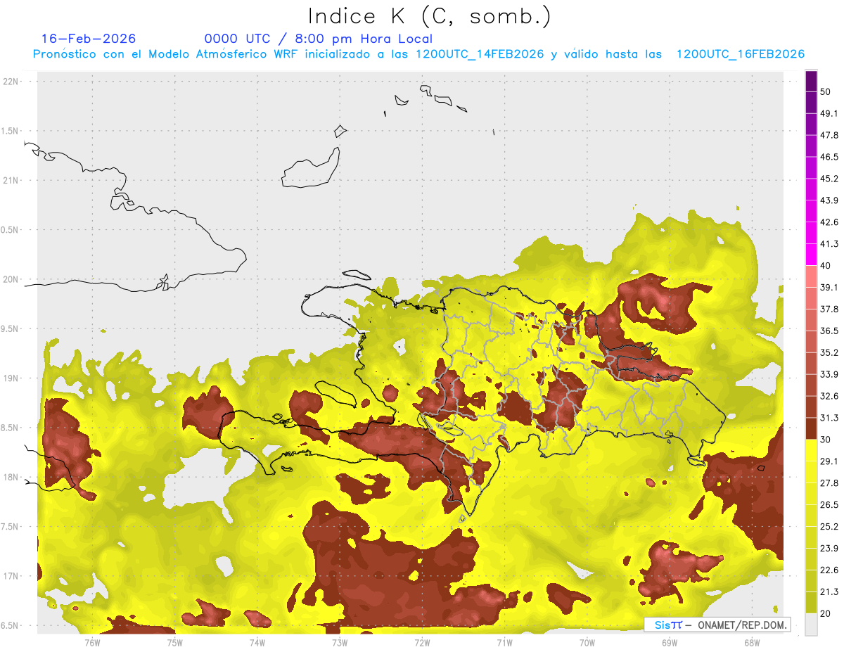Click the '47.8' colorbar value
This screenshot has width=844, height=652.
[x=829, y=135]
